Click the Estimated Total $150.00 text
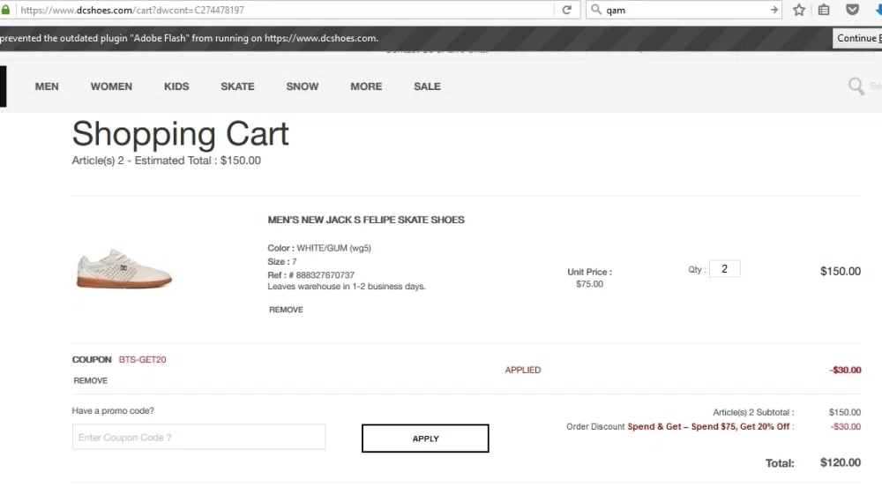The width and height of the screenshot is (882, 487). coord(198,161)
